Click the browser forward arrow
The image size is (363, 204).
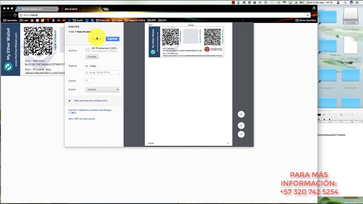coord(10,15)
